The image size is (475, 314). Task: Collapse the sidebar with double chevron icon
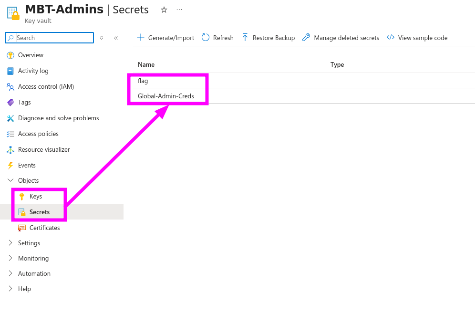(x=116, y=38)
